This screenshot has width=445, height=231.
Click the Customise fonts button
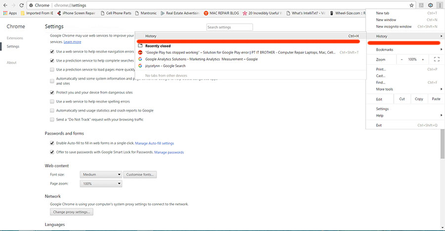tap(140, 175)
